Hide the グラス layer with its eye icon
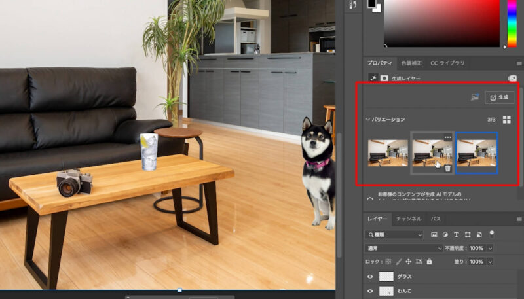 click(x=370, y=277)
